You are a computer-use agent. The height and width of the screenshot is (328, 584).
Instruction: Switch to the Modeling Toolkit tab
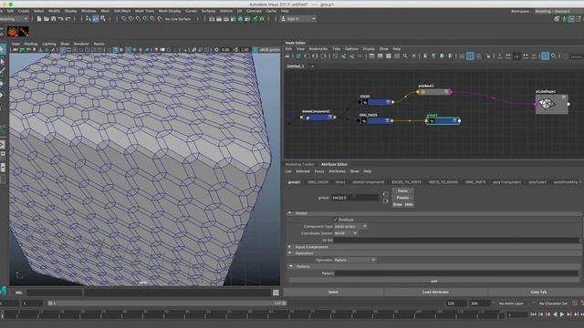[300, 164]
